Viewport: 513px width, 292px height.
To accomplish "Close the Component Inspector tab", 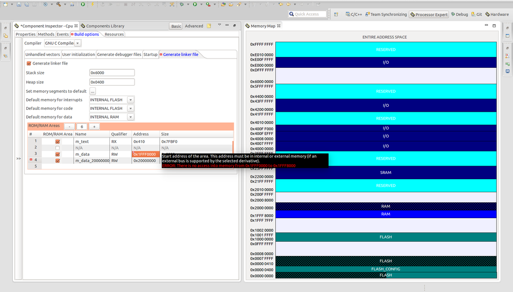I will coord(76,26).
